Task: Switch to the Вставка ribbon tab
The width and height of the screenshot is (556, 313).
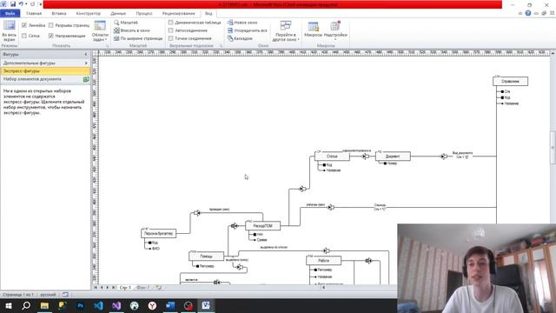Action: point(59,14)
